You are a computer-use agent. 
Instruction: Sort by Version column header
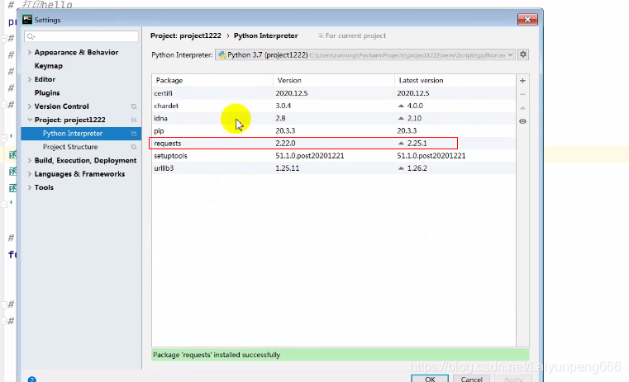(x=334, y=81)
